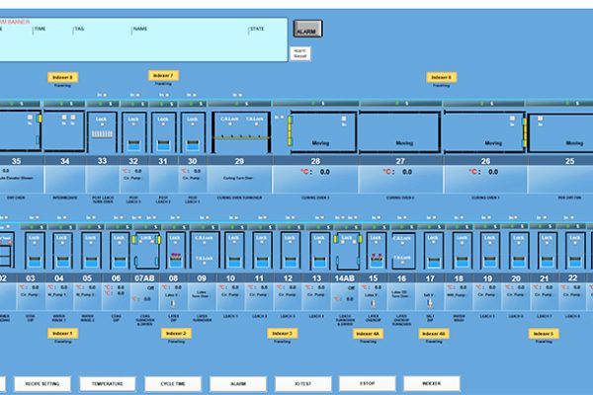The height and width of the screenshot is (395, 593).
Task: Click the station 26 temperature value 0.0
Action: [493, 172]
